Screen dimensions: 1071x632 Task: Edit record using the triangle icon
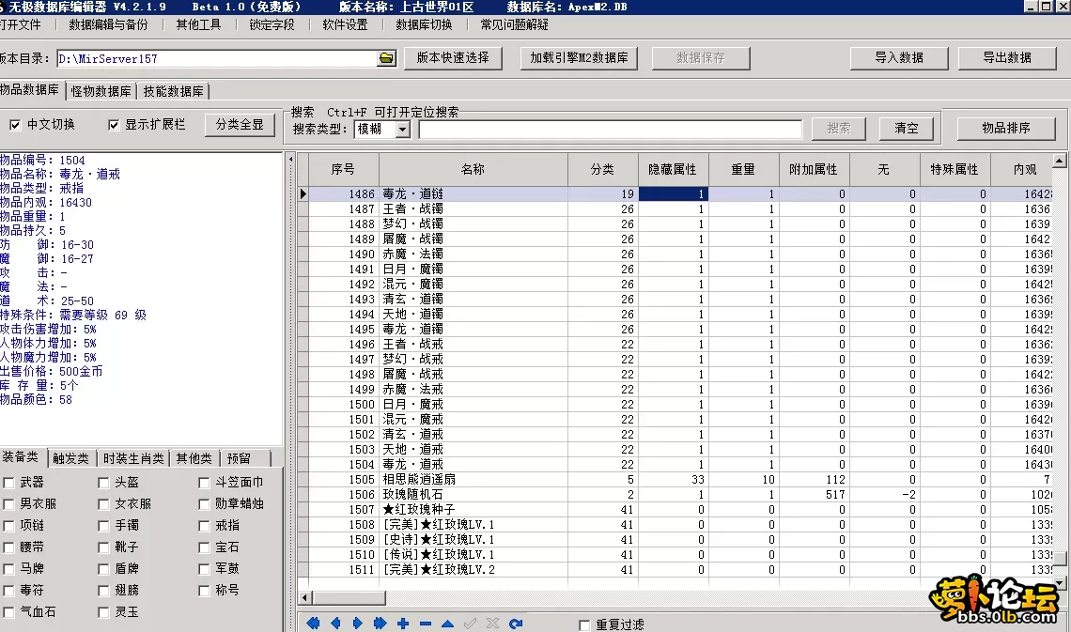(x=447, y=624)
